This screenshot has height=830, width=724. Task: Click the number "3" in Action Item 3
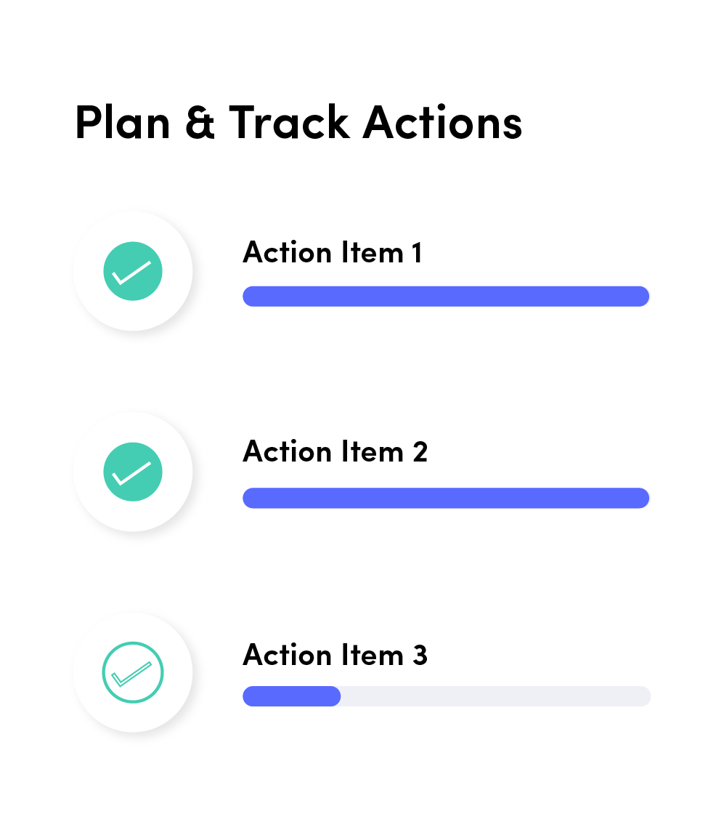click(420, 655)
